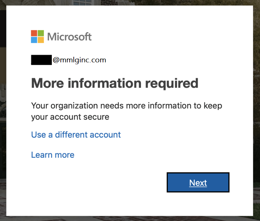Open the Use a different account link

click(76, 135)
